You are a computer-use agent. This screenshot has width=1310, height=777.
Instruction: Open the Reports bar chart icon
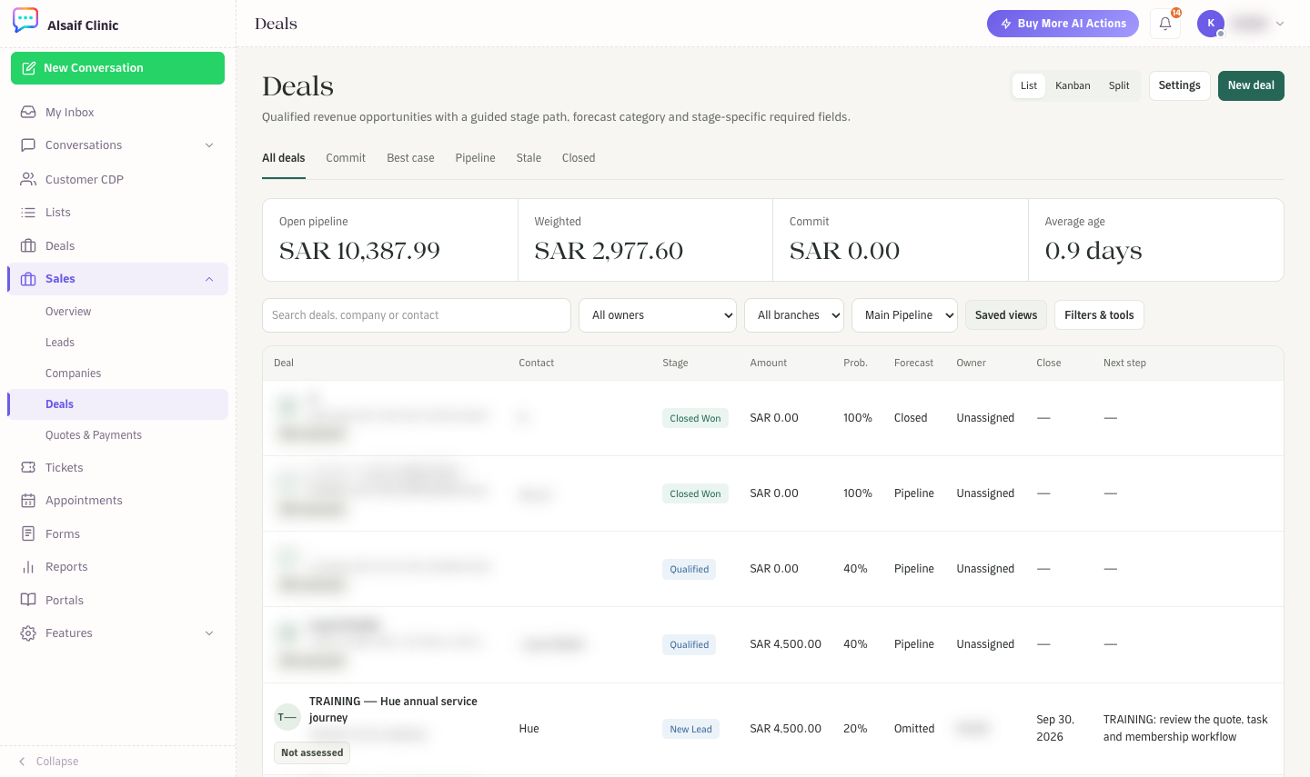tap(28, 566)
